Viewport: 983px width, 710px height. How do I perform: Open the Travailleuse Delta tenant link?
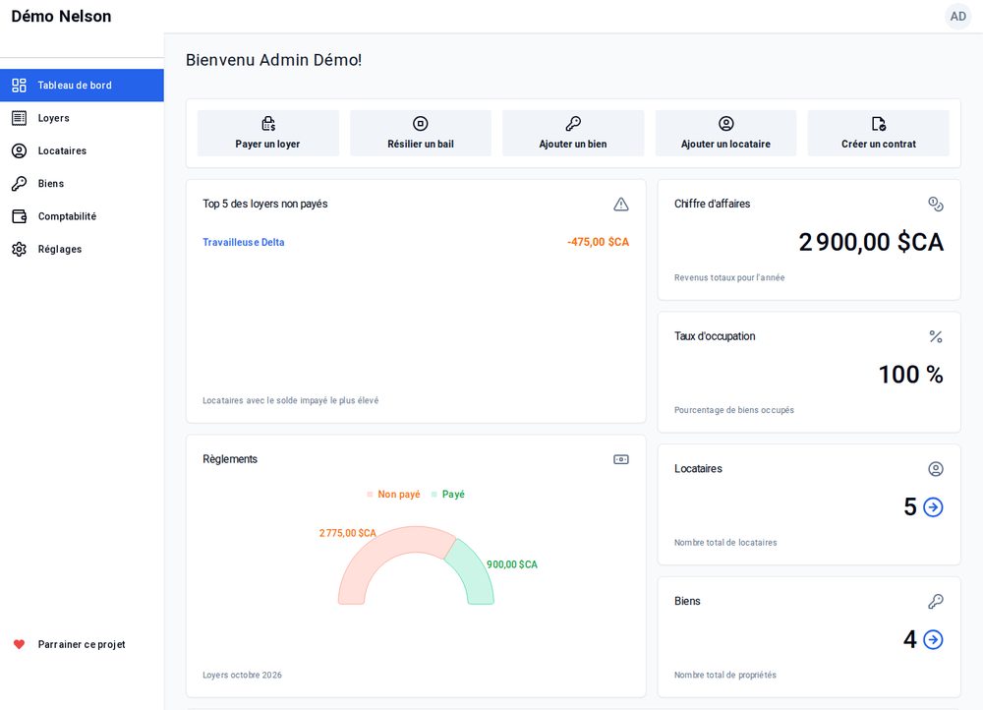click(x=243, y=242)
